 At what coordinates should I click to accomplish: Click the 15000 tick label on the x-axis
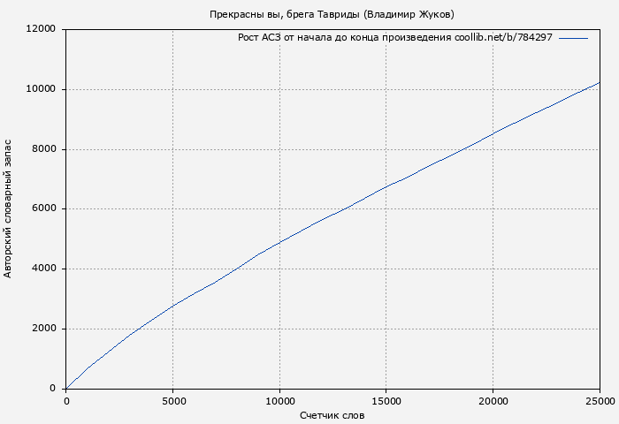(x=386, y=401)
